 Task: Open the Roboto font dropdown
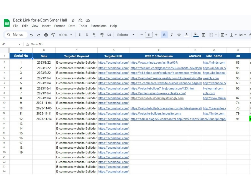(x=126, y=35)
